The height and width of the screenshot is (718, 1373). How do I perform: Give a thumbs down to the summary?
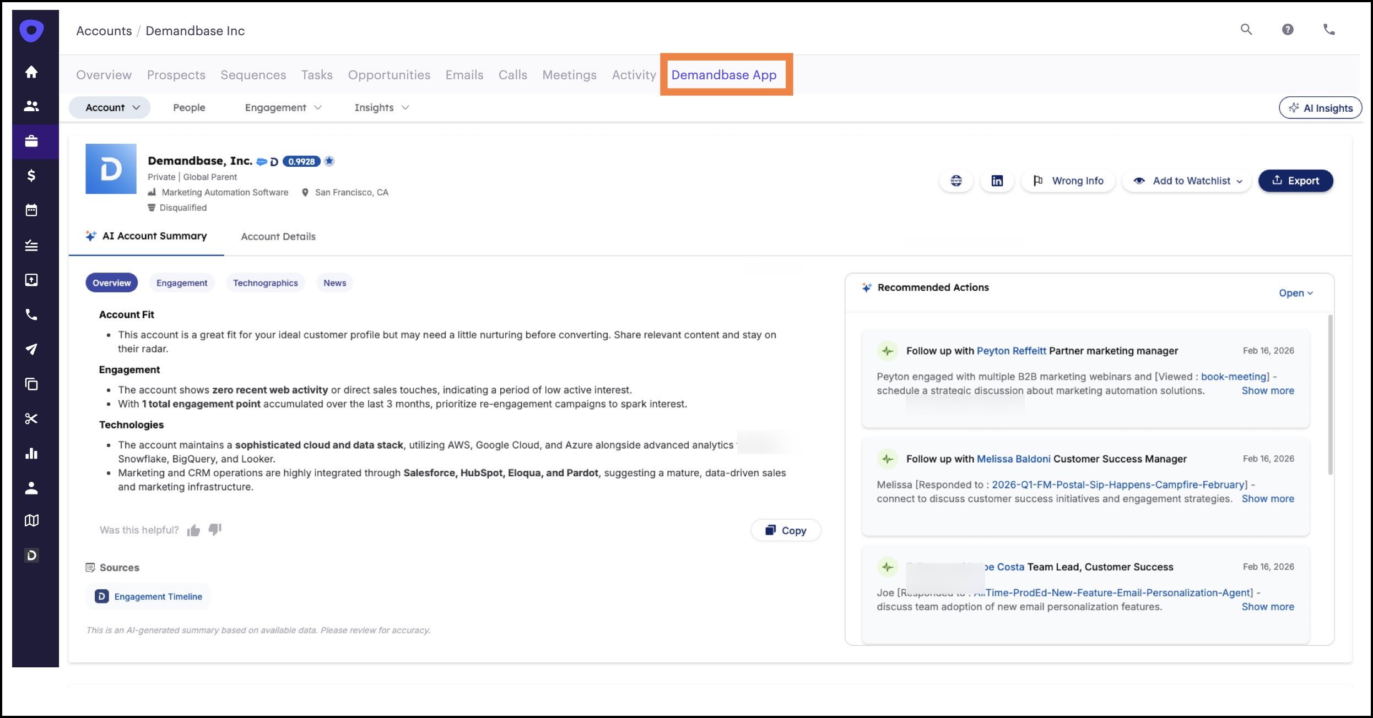(x=215, y=530)
